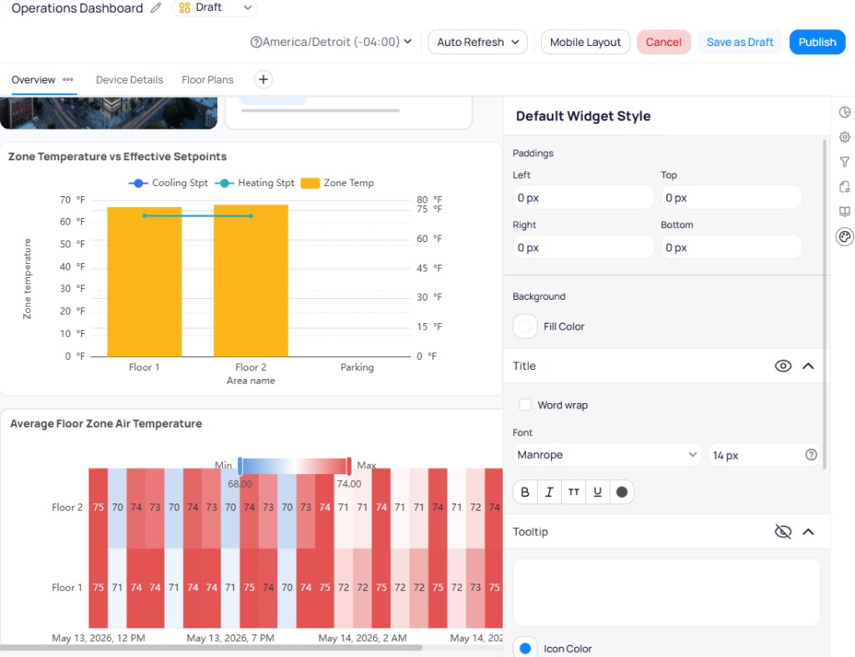Image resolution: width=855 pixels, height=657 pixels.
Task: Open the page copy icon in right sidebar
Action: coord(845,187)
